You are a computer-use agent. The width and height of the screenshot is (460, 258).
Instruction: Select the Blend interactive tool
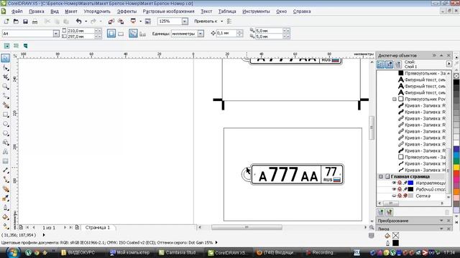[5, 189]
